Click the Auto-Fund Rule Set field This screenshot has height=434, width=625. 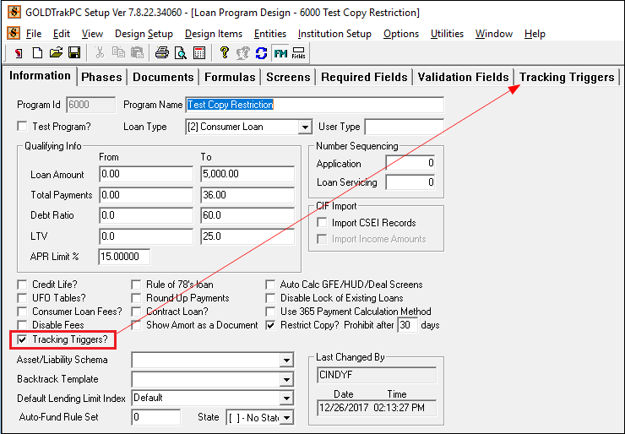[x=156, y=417]
